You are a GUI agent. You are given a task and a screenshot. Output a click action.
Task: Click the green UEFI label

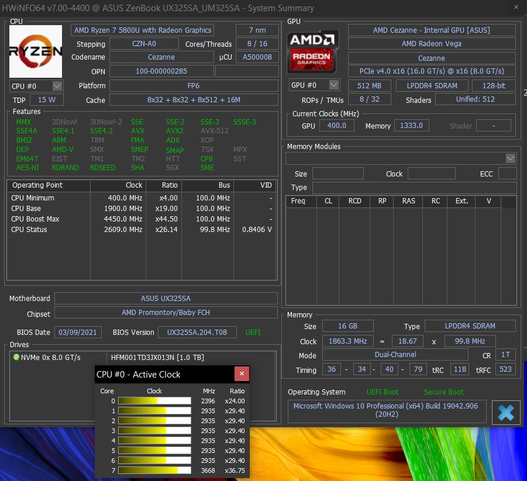click(x=253, y=332)
